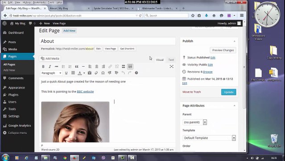Collapse the Publish panel
The height and width of the screenshot is (161, 285).
(234, 41)
